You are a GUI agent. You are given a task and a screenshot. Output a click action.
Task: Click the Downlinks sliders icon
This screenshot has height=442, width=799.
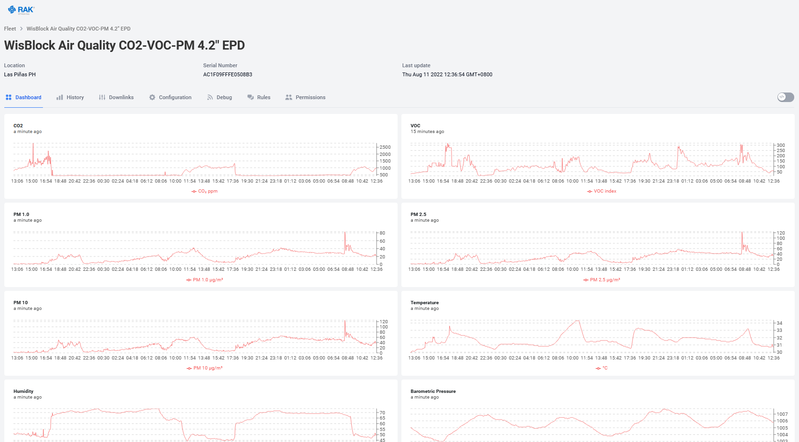click(x=102, y=97)
